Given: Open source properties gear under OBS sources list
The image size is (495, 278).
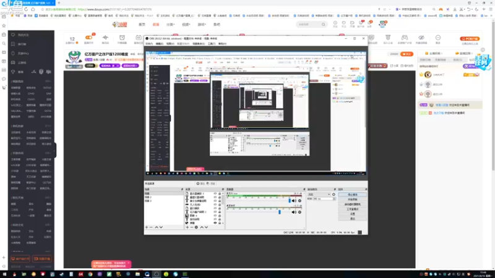Looking at the screenshot, I should click(196, 227).
